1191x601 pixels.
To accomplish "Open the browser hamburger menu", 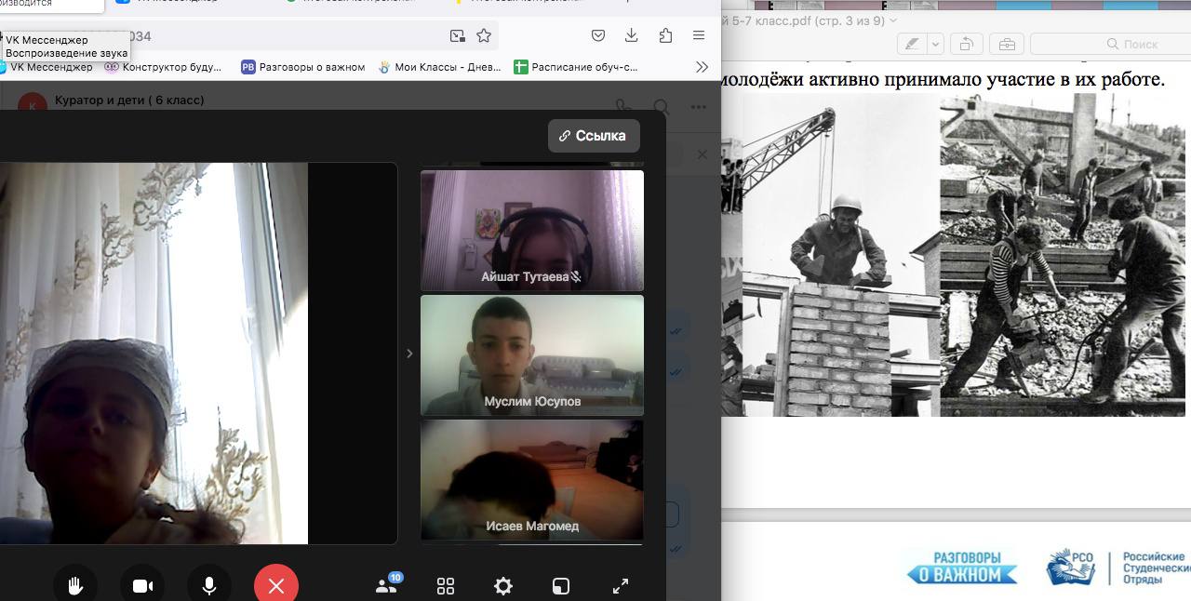I will 698,35.
